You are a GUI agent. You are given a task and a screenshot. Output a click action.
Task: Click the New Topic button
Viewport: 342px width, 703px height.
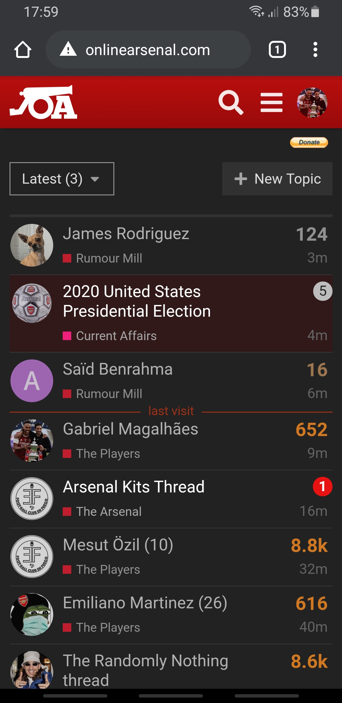pyautogui.click(x=277, y=179)
